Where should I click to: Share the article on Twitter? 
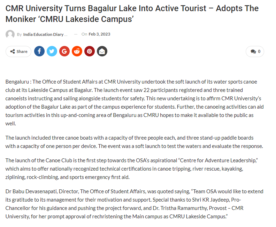click(x=52, y=52)
